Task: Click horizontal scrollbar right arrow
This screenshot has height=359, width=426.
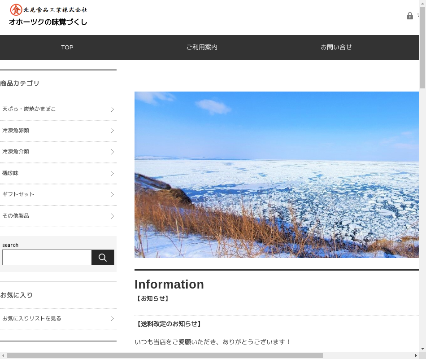Action: 416,355
